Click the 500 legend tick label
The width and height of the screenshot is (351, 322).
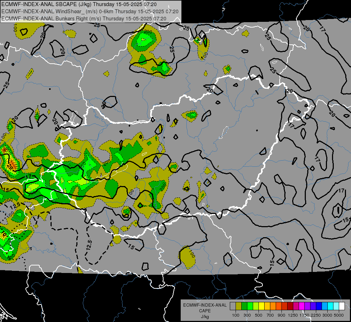click(x=258, y=315)
